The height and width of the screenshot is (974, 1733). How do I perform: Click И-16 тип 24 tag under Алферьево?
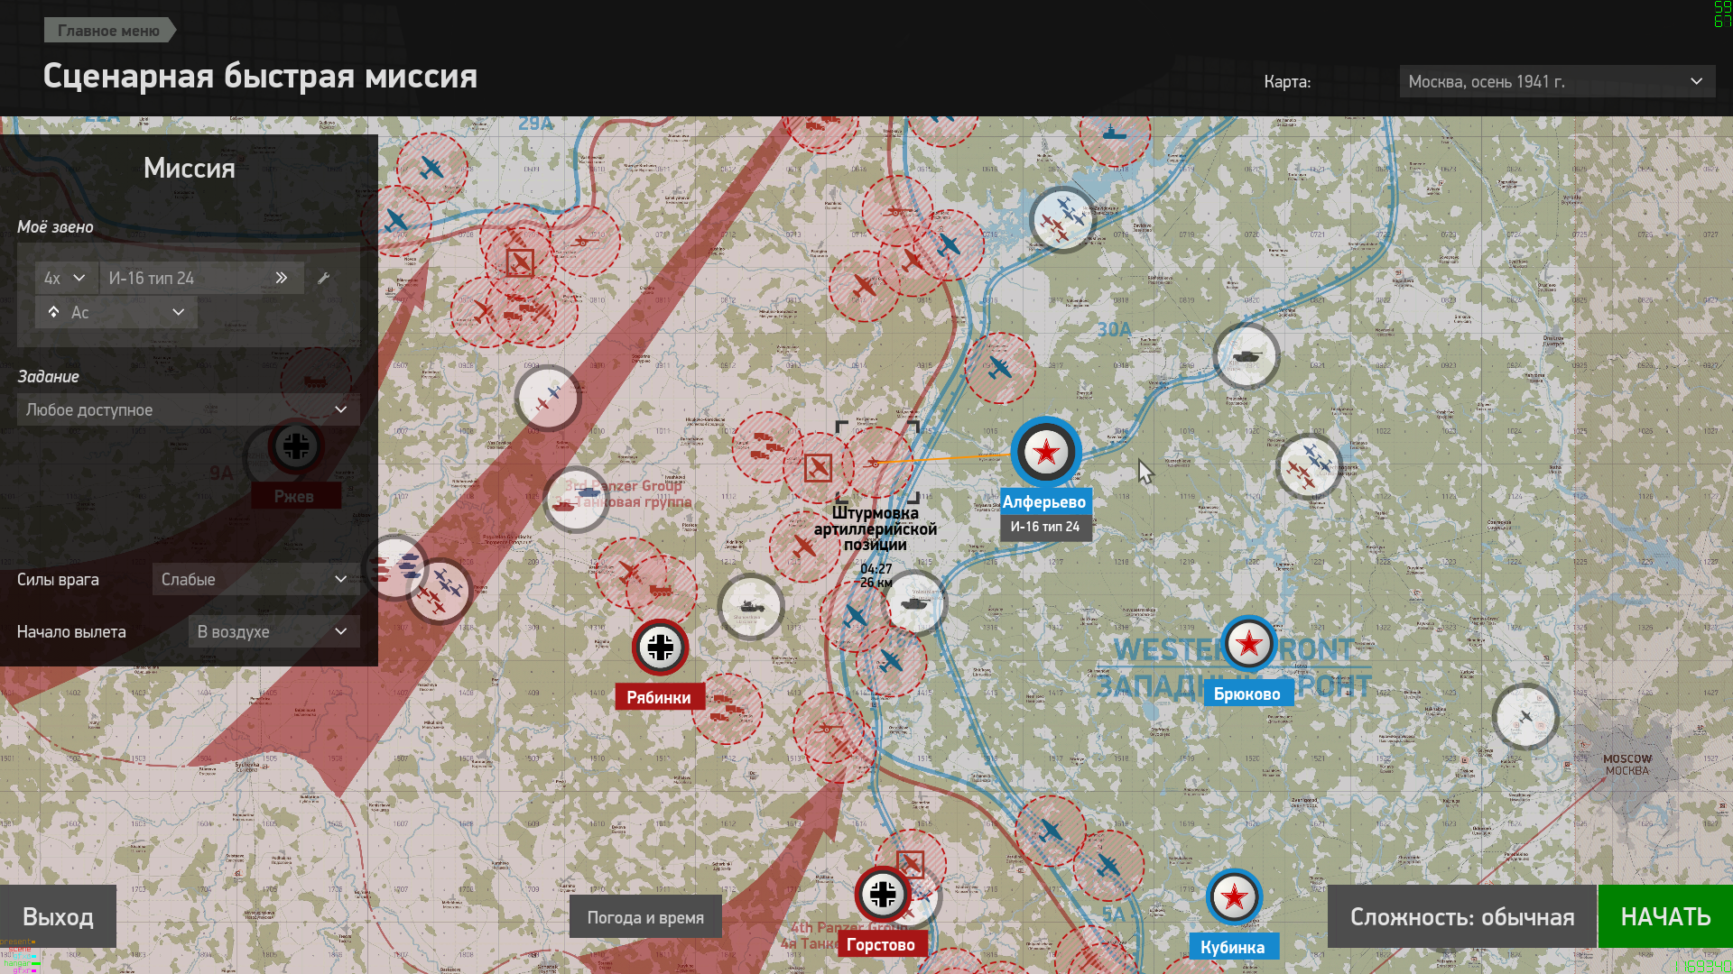pyautogui.click(x=1045, y=527)
